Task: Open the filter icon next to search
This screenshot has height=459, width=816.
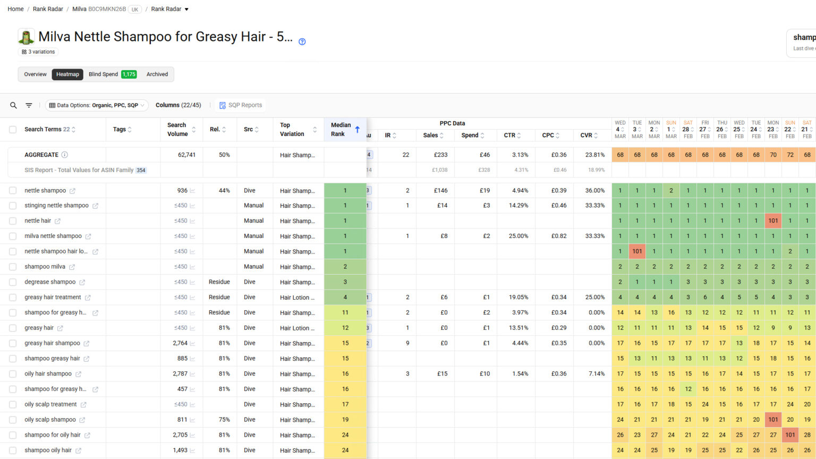Action: 29,105
